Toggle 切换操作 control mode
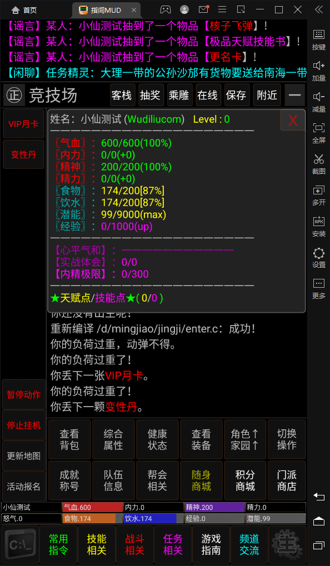 287,439
